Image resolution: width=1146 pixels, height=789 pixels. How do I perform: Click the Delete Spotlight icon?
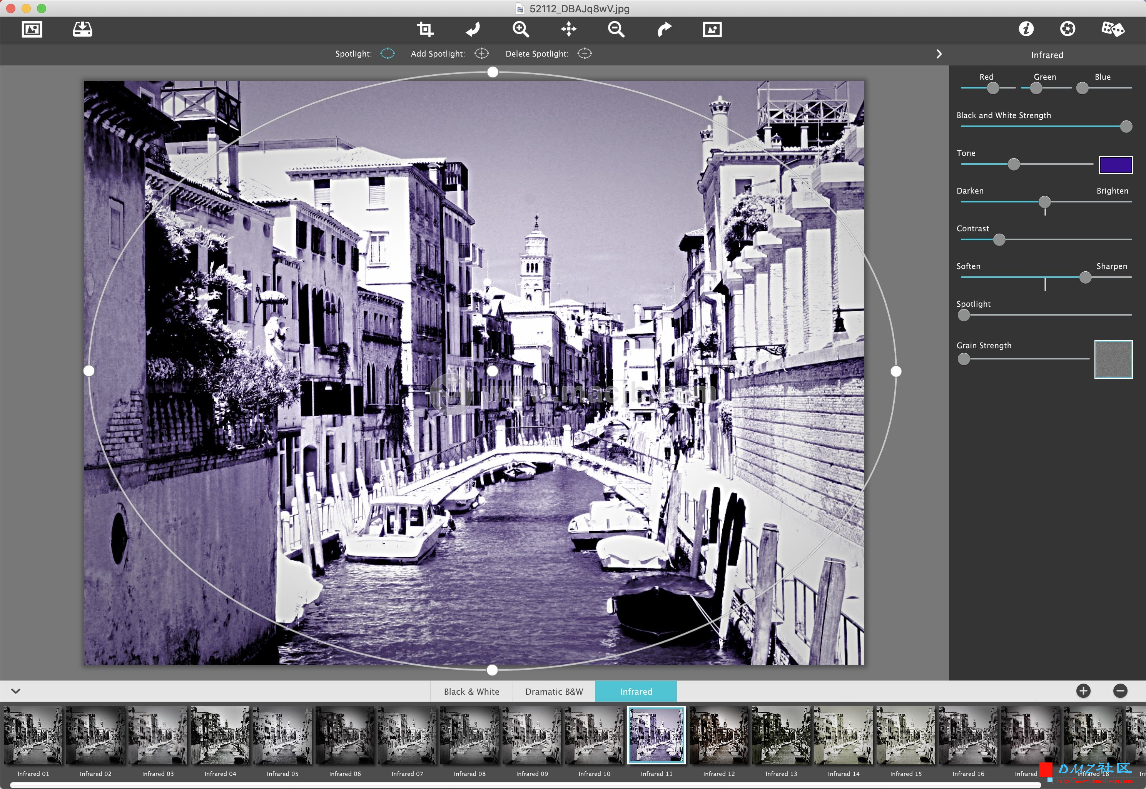click(584, 53)
